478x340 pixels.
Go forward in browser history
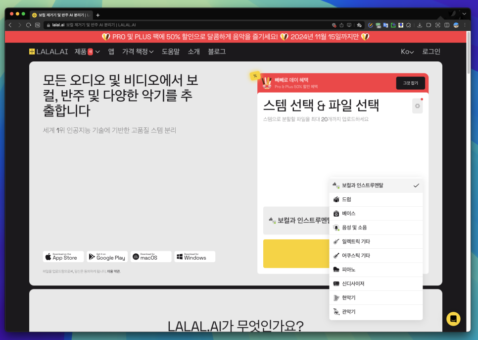coord(19,25)
